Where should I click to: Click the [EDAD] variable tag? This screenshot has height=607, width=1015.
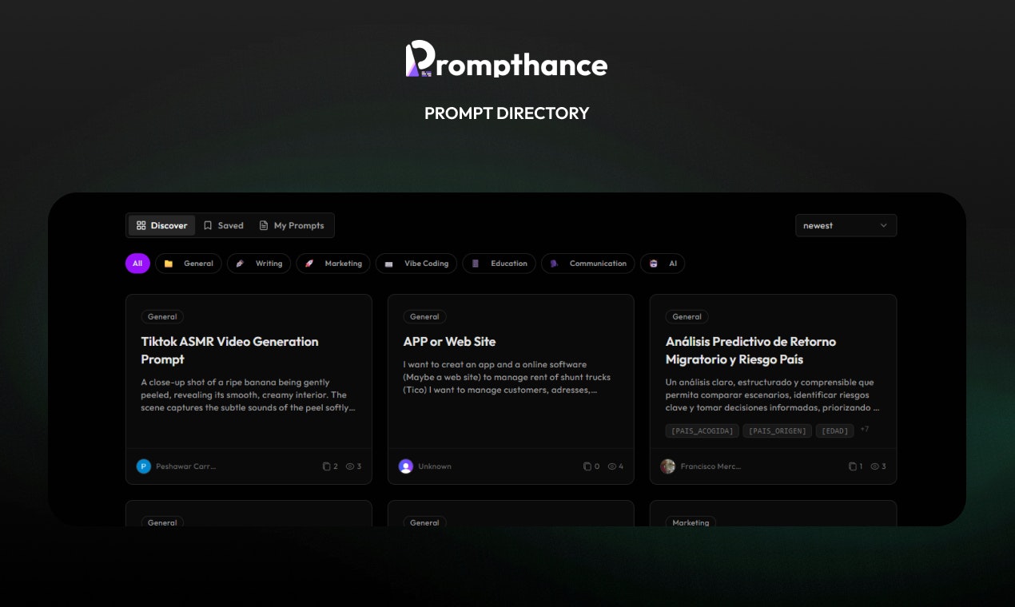[834, 430]
